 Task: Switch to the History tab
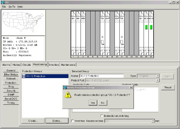pos(16,65)
